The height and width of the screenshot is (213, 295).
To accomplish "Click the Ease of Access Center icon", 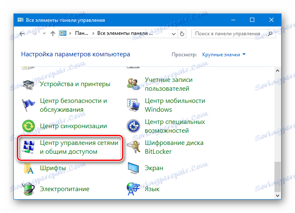I will pyautogui.click(x=133, y=126).
